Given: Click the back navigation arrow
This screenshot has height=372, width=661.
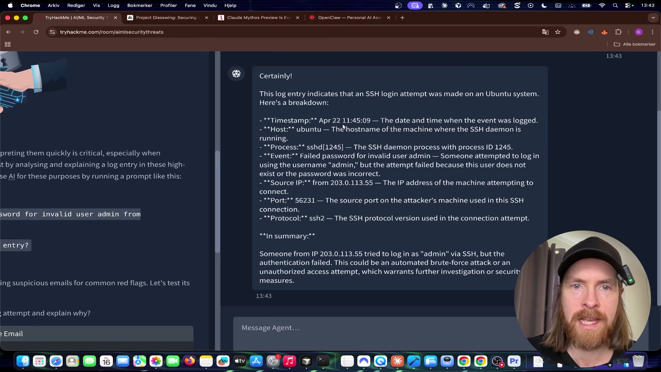Looking at the screenshot, I should point(9,32).
